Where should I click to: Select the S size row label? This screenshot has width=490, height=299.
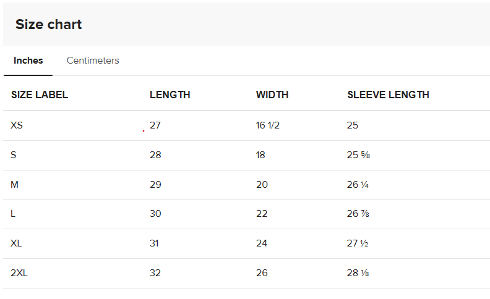pyautogui.click(x=13, y=155)
